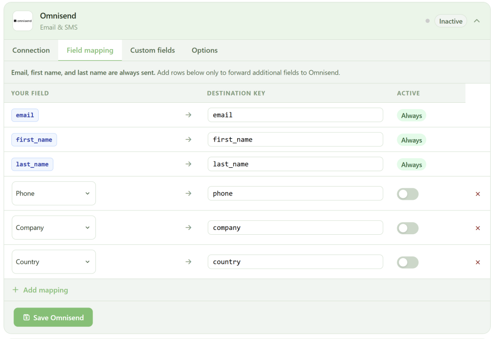Click the Always badge in first_name row

412,140
